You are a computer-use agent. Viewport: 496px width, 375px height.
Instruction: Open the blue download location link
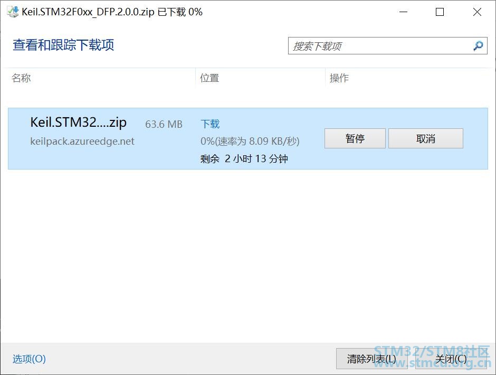210,124
